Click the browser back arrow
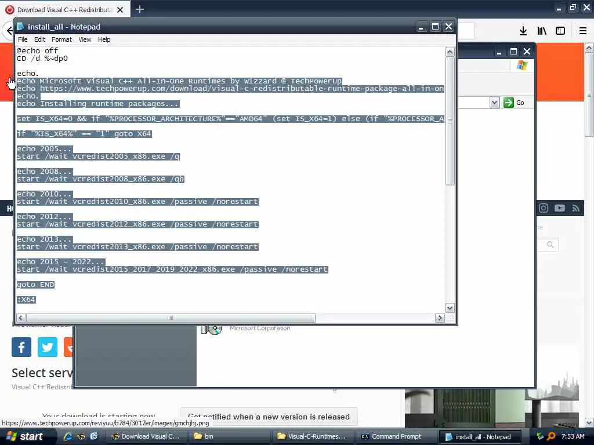Image resolution: width=594 pixels, height=445 pixels. 9,31
